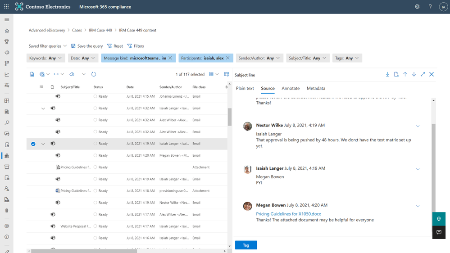Click the Reset filter button
This screenshot has width=450, height=253.
point(115,46)
